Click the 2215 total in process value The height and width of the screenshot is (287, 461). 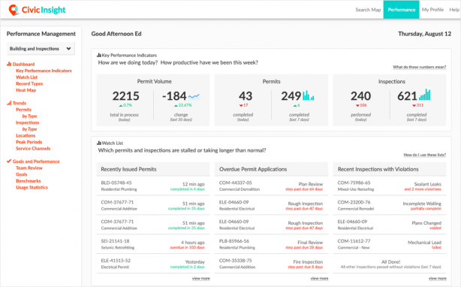125,96
